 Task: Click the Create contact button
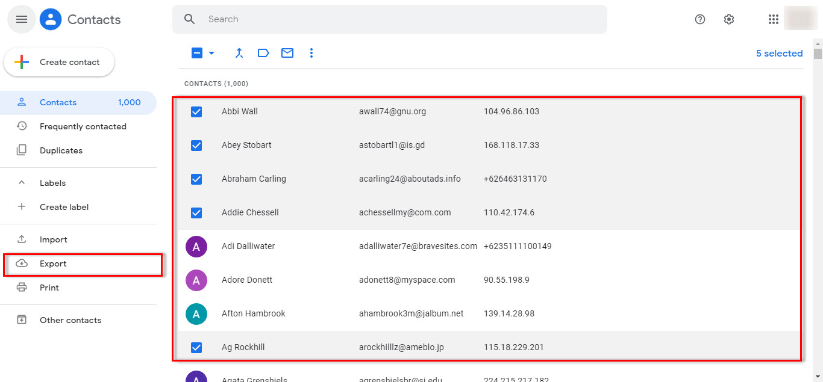coord(58,62)
